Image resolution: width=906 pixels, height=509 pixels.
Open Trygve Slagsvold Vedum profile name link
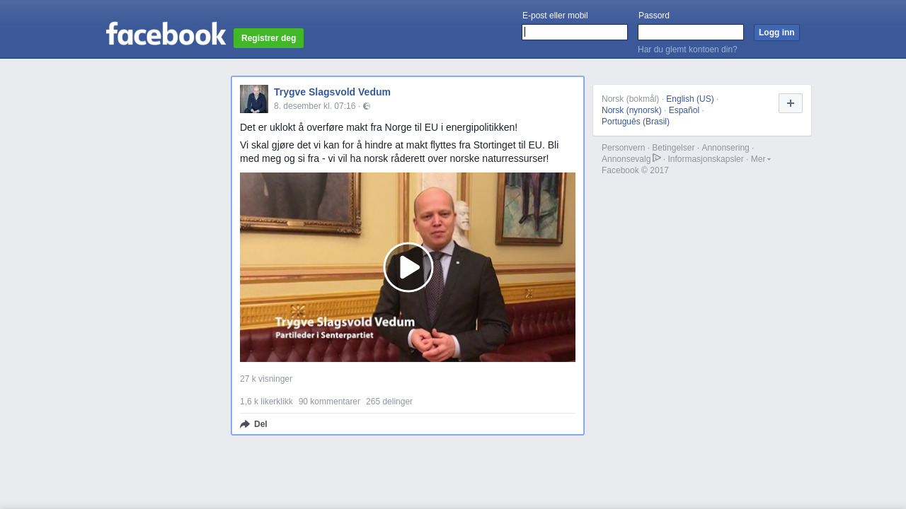332,92
